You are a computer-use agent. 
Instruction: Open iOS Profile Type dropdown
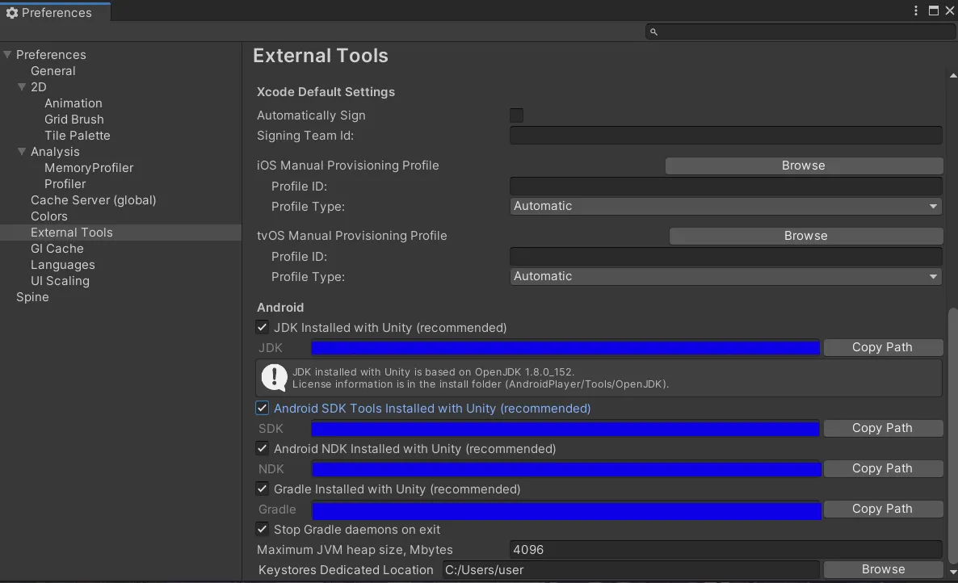(725, 207)
